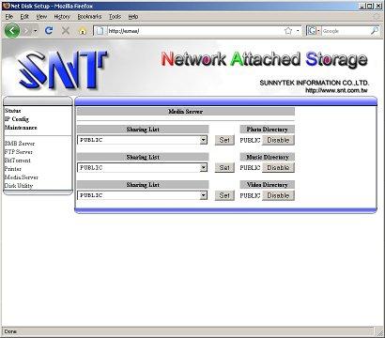Reload the page with the Refresh icon

point(49,30)
